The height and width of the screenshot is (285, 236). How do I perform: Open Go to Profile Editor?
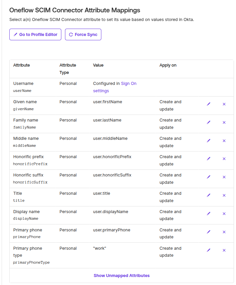pos(35,35)
